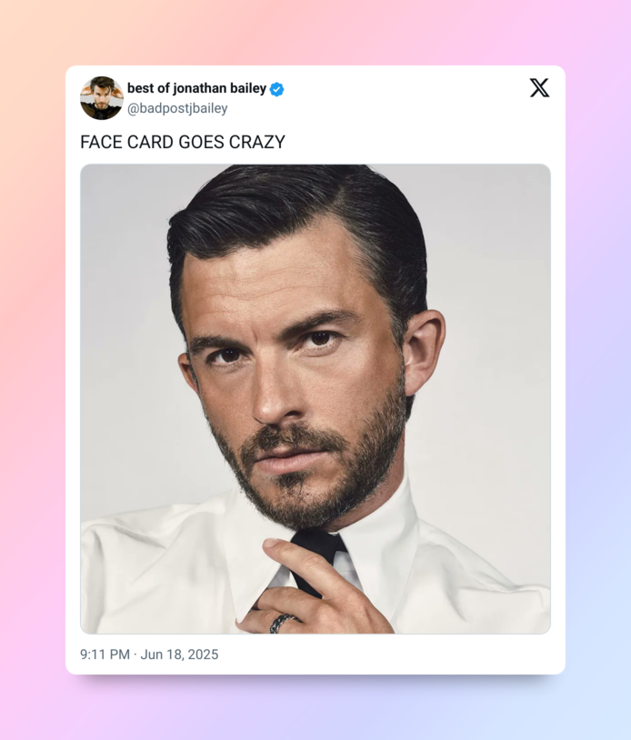Open the profile avatar picture
This screenshot has height=740, width=631.
click(x=101, y=98)
